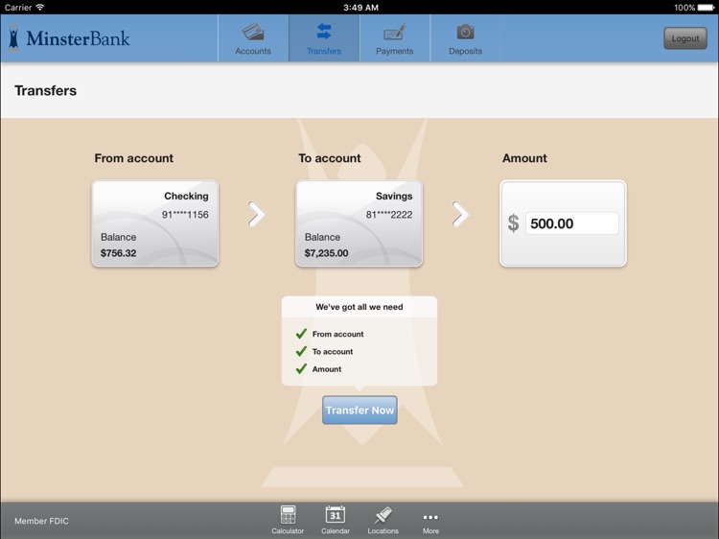
Task: Click account number 81****2222
Action: click(x=389, y=215)
